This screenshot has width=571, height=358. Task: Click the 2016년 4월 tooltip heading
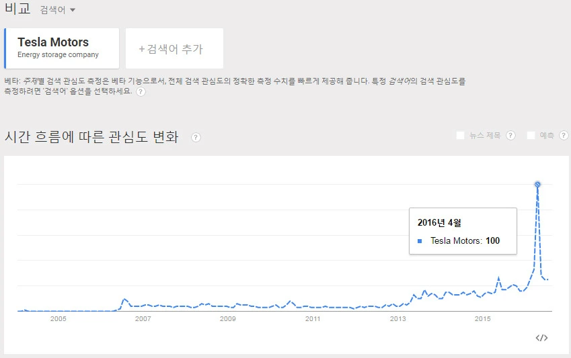coord(439,223)
